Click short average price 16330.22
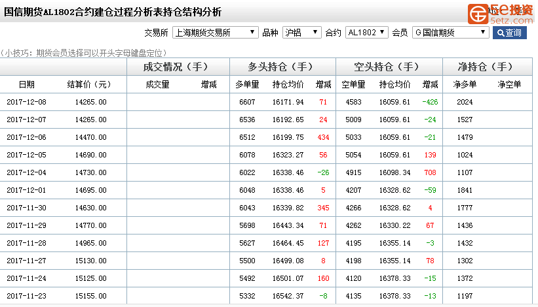Screen dimensions: 538x307 tap(394, 225)
